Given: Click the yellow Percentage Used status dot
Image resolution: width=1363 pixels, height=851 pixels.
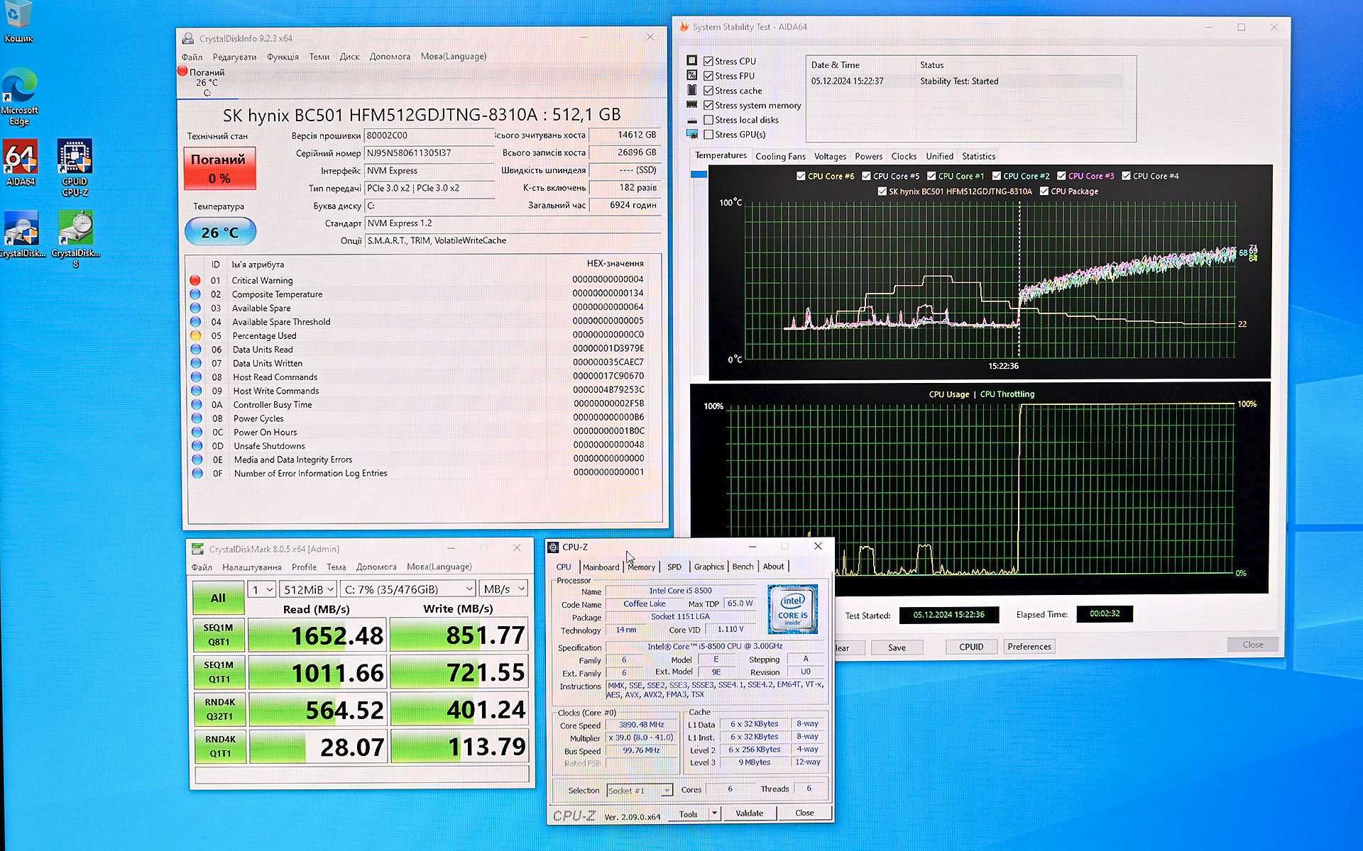Looking at the screenshot, I should point(196,335).
